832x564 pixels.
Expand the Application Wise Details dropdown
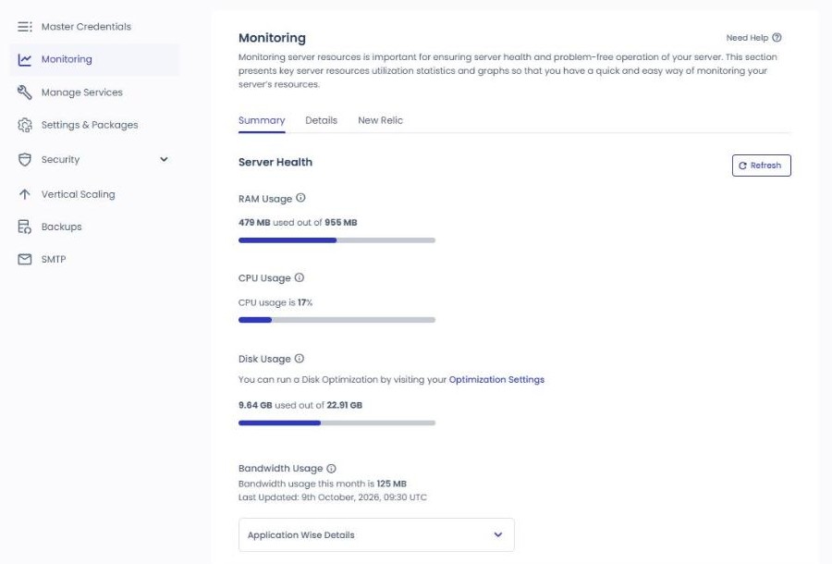376,534
